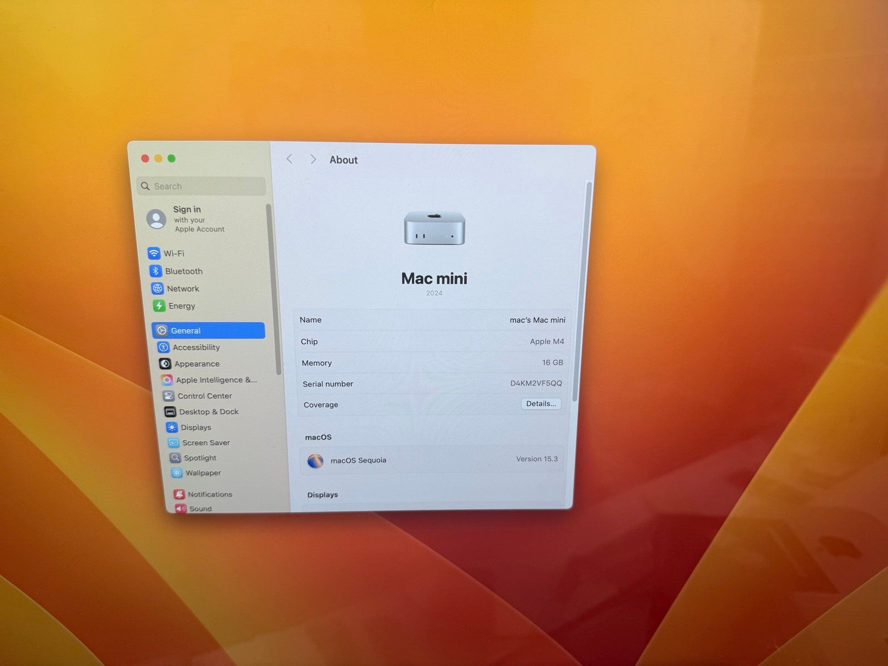
Task: Open Sound settings from the sidebar
Action: [x=180, y=508]
